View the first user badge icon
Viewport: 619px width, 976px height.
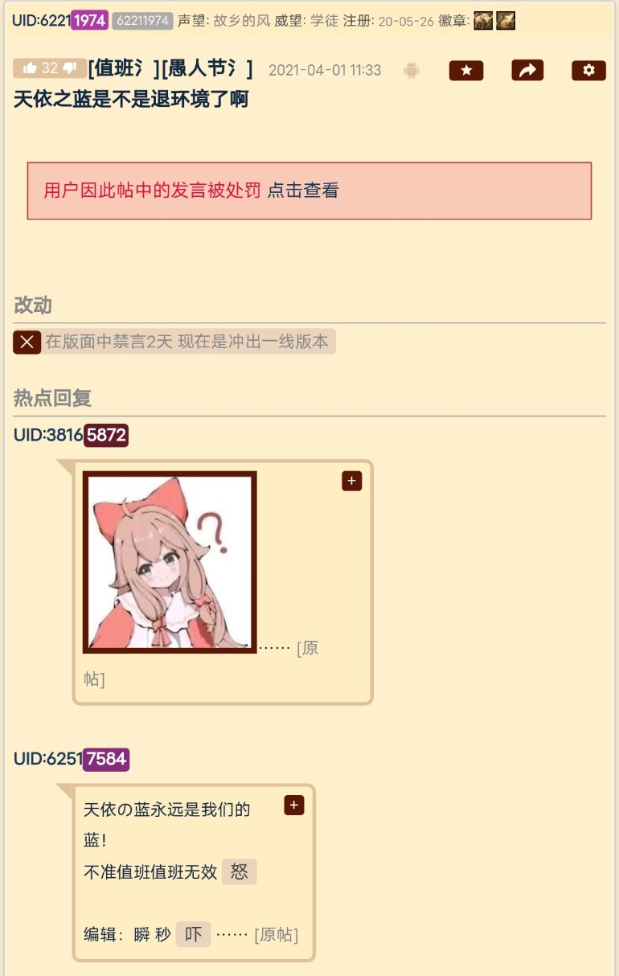pyautogui.click(x=483, y=21)
